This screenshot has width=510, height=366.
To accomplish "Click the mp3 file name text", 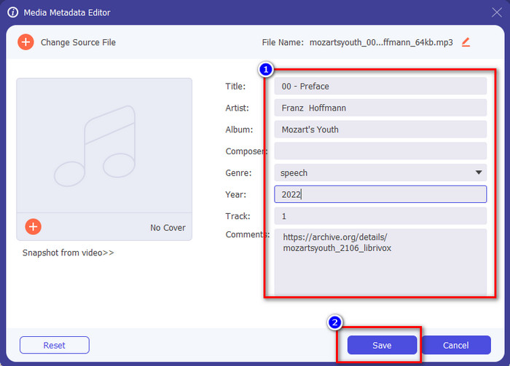I will click(380, 42).
